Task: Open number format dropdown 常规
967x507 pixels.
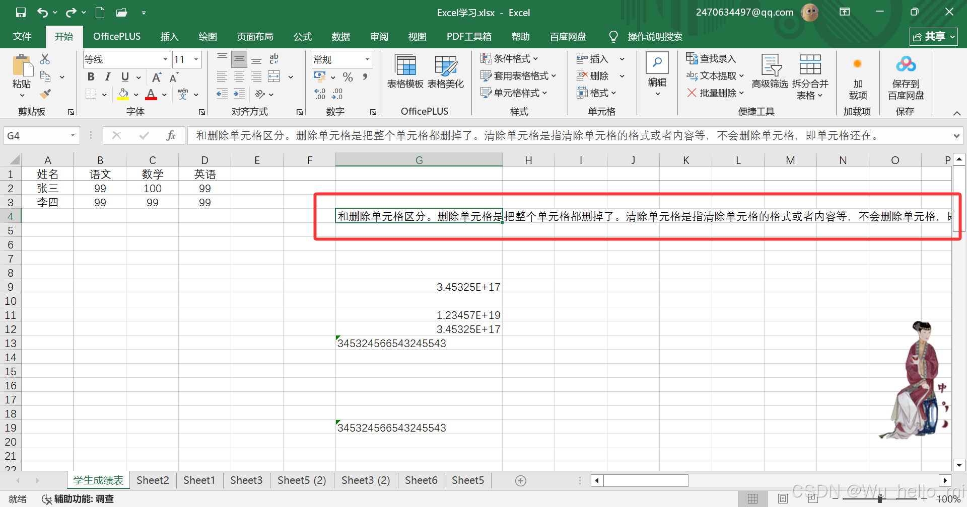Action: point(367,59)
